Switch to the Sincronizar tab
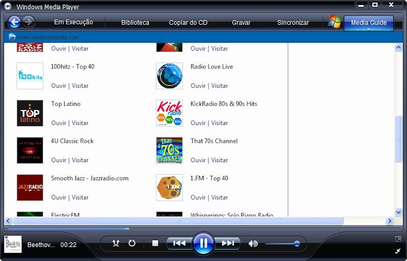 click(x=293, y=23)
